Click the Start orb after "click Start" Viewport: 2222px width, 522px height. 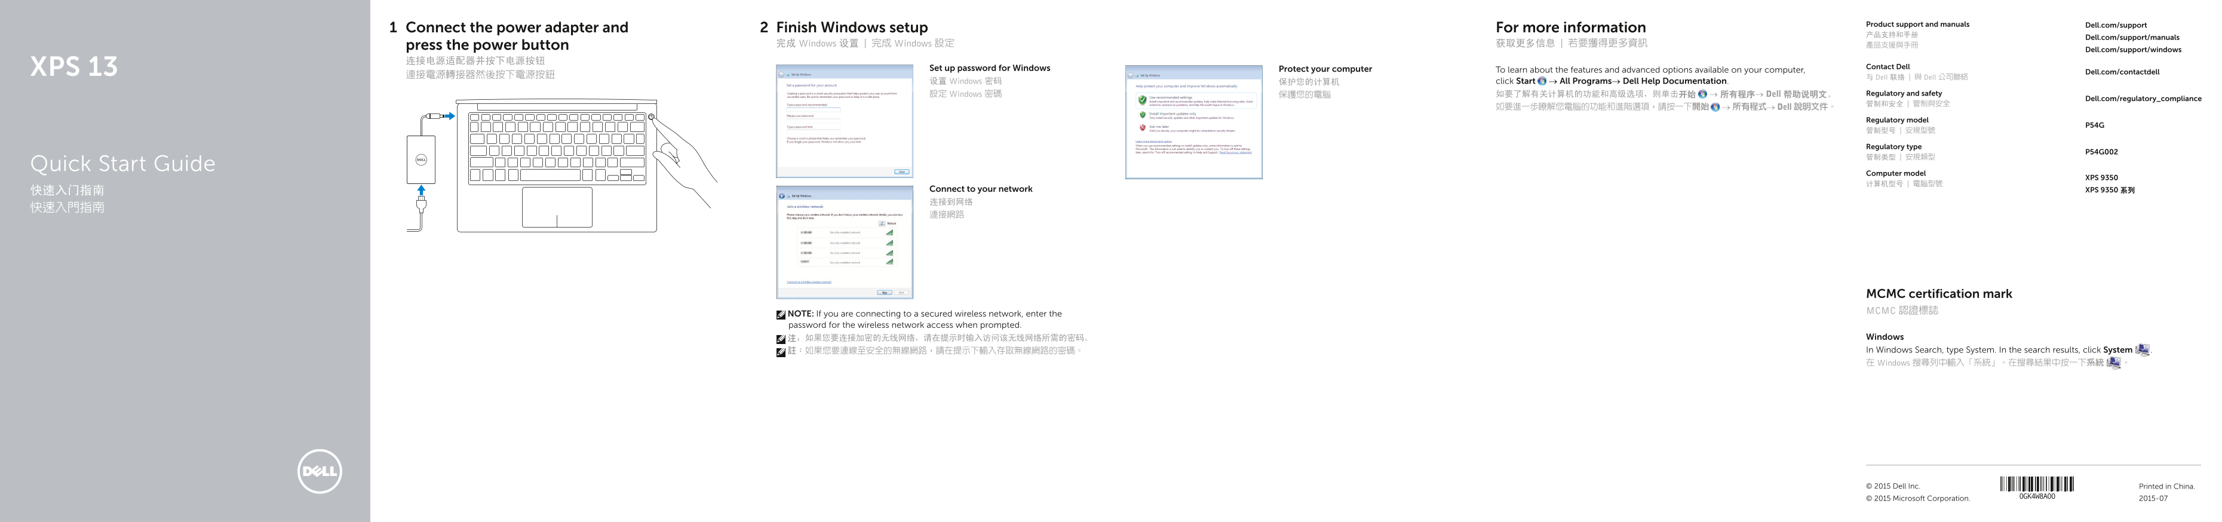(x=1542, y=81)
